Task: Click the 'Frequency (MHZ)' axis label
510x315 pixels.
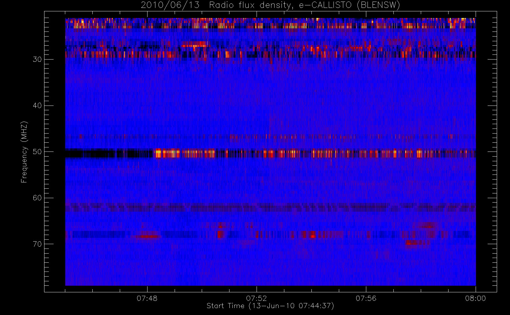Action: pos(24,152)
